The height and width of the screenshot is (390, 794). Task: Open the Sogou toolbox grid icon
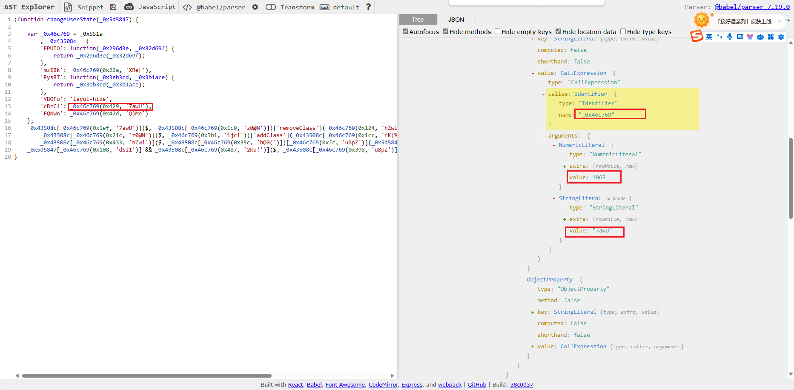[771, 37]
